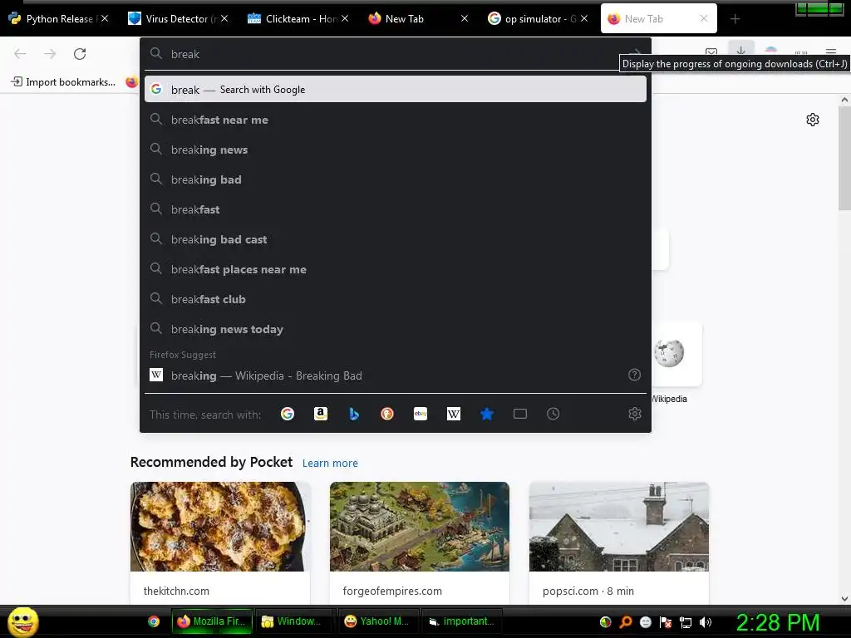Open Yahoo! Messenger taskbar button
Screen dimensions: 851x638
click(x=376, y=621)
